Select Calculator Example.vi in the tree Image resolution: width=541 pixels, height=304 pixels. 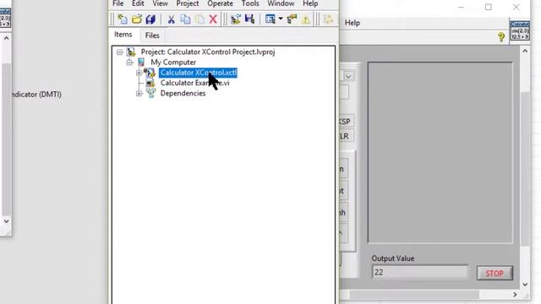pyautogui.click(x=194, y=83)
